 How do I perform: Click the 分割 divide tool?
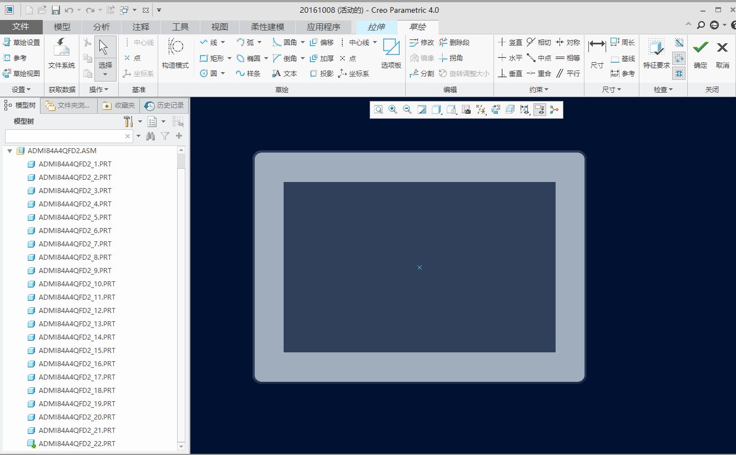(422, 73)
